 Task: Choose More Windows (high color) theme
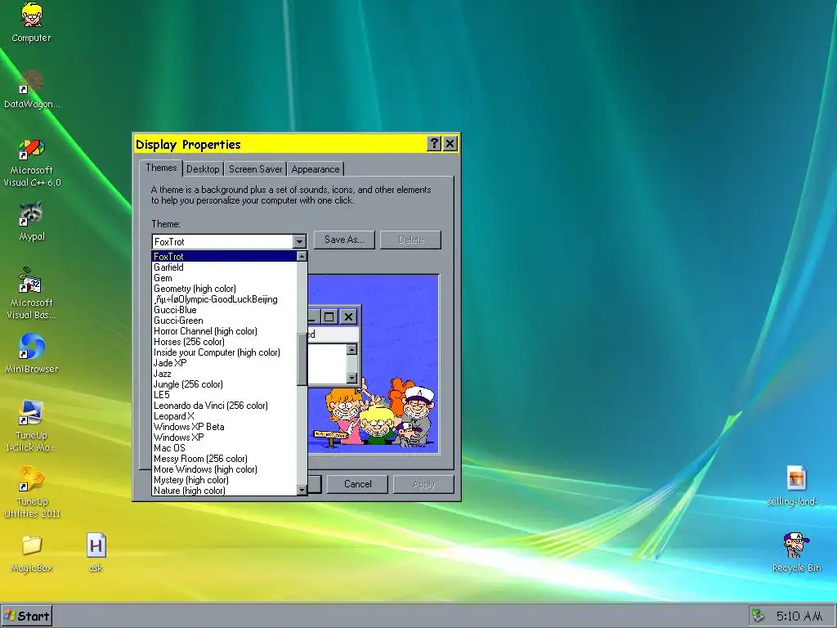pos(224,469)
